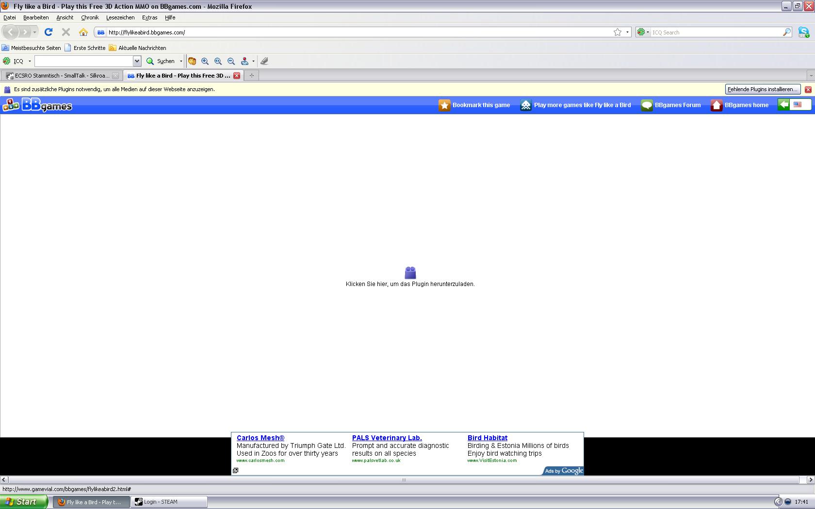
Task: Open the Lesezeichen menu
Action: click(x=120, y=17)
